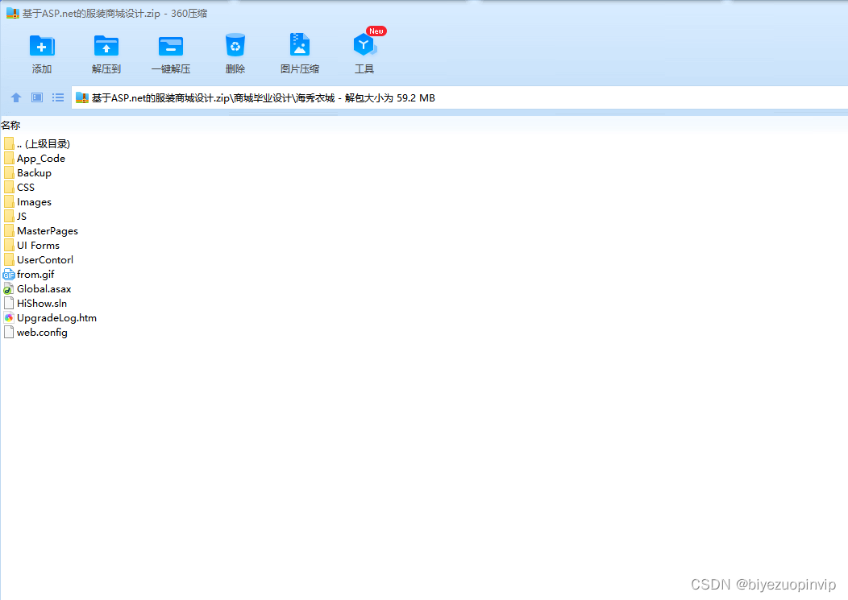Sort files by the 名称 column header

11,125
